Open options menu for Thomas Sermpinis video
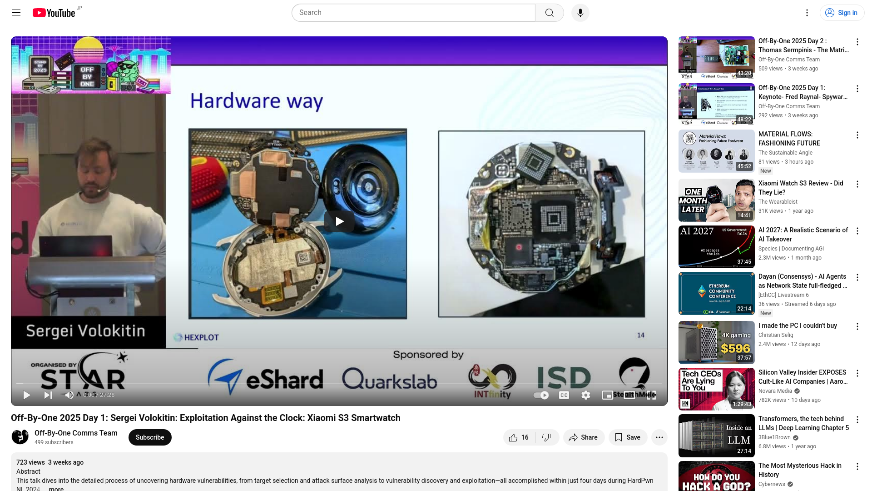Viewport: 872px width, 491px height. (x=857, y=42)
